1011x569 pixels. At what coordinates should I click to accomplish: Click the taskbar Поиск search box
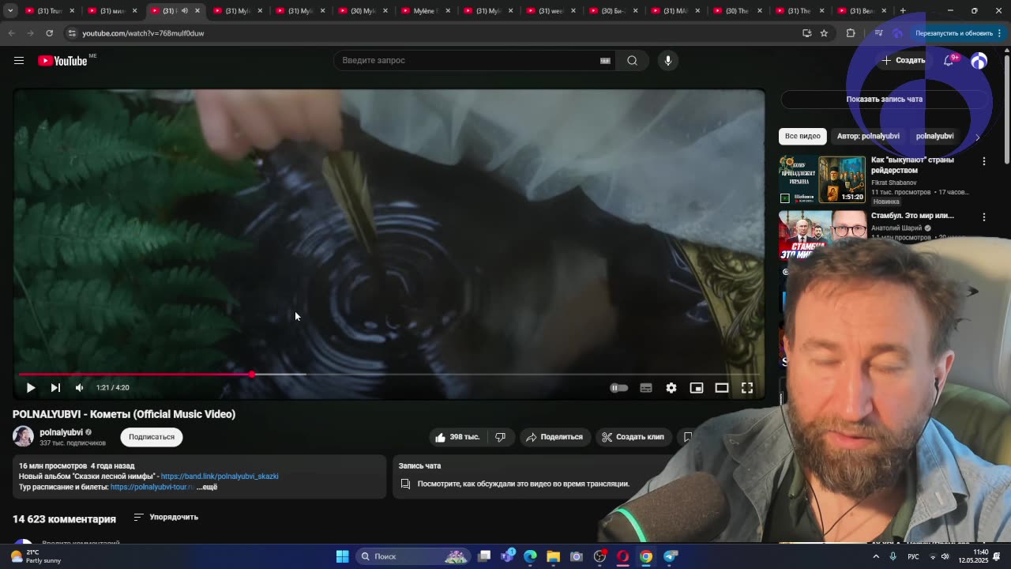coord(412,556)
